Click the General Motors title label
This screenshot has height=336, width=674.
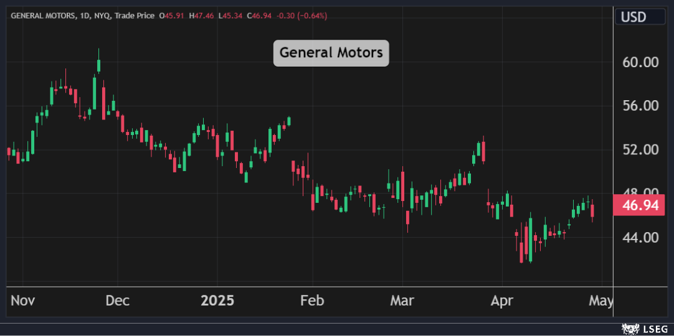(x=331, y=53)
